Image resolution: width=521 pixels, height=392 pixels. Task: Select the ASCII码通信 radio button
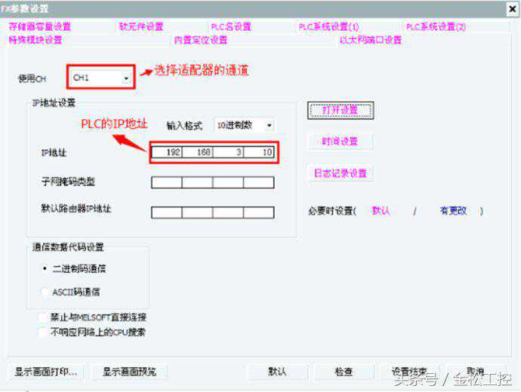[45, 292]
